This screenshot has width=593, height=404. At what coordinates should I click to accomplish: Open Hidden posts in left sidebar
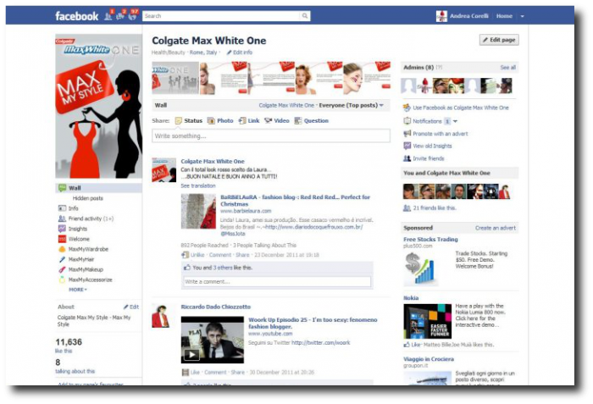click(x=88, y=198)
